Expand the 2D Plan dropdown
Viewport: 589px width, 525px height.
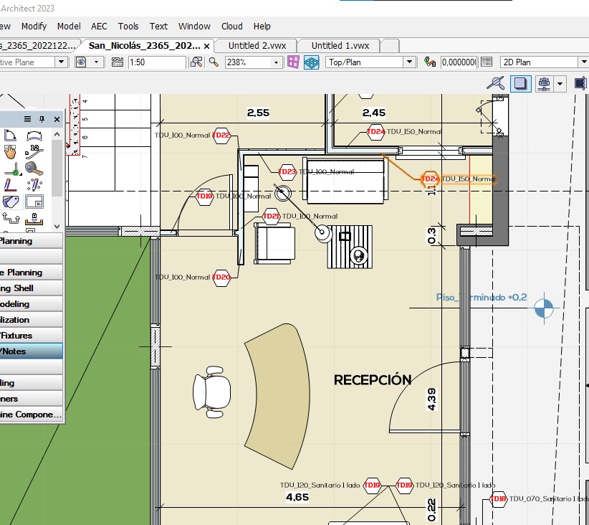pos(583,61)
